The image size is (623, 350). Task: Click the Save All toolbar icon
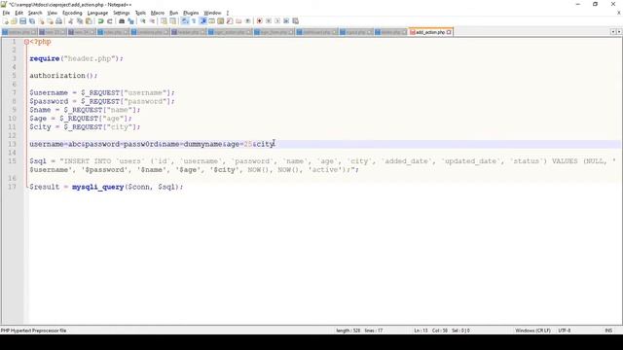32,21
